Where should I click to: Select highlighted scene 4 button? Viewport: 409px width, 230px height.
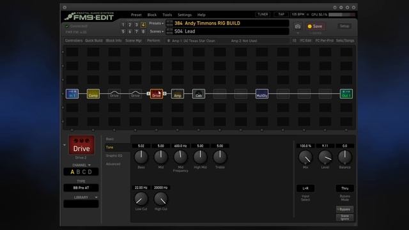pos(143,25)
